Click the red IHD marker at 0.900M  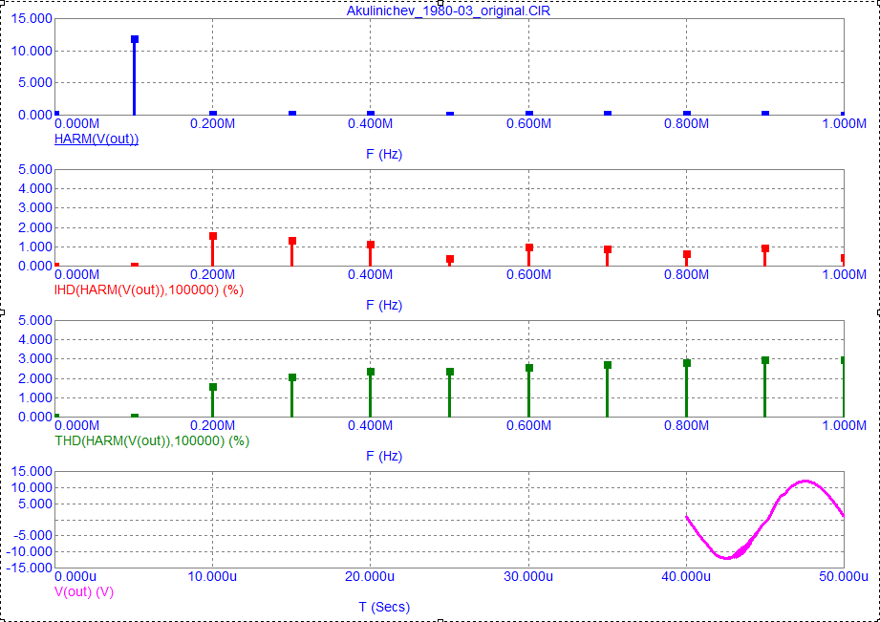[765, 248]
